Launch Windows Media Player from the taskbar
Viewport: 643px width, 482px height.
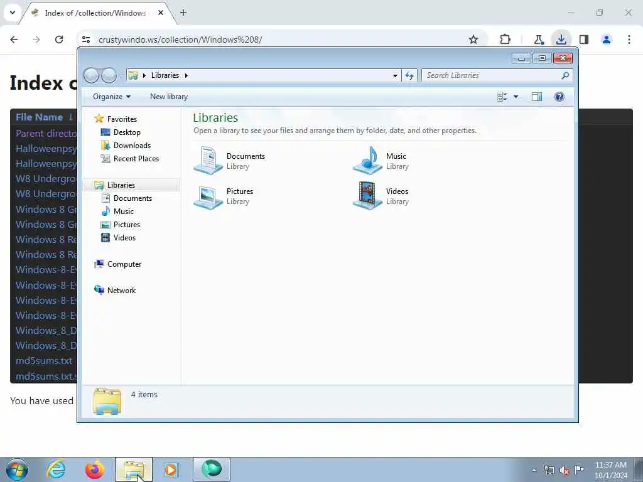coord(171,469)
